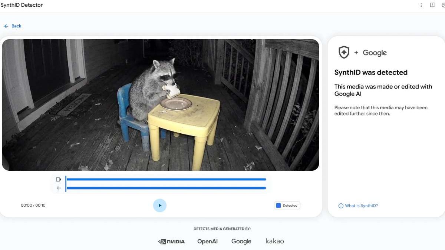This screenshot has height=250, width=445.
Task: Open the three-dot more options menu
Action: [421, 5]
